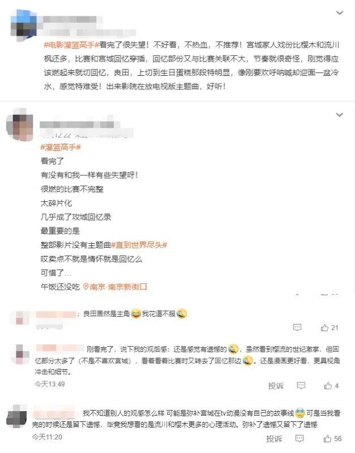Open the second post's chevron dropdown
The height and width of the screenshot is (453, 355).
click(339, 115)
